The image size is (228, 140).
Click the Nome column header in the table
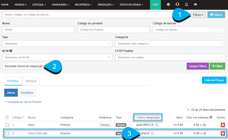point(32,117)
